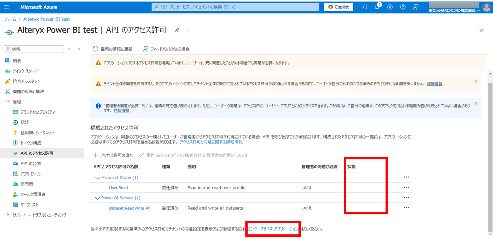Select API のアクセス許可 in sidebar
This screenshot has height=239, width=493.
[x=37, y=153]
